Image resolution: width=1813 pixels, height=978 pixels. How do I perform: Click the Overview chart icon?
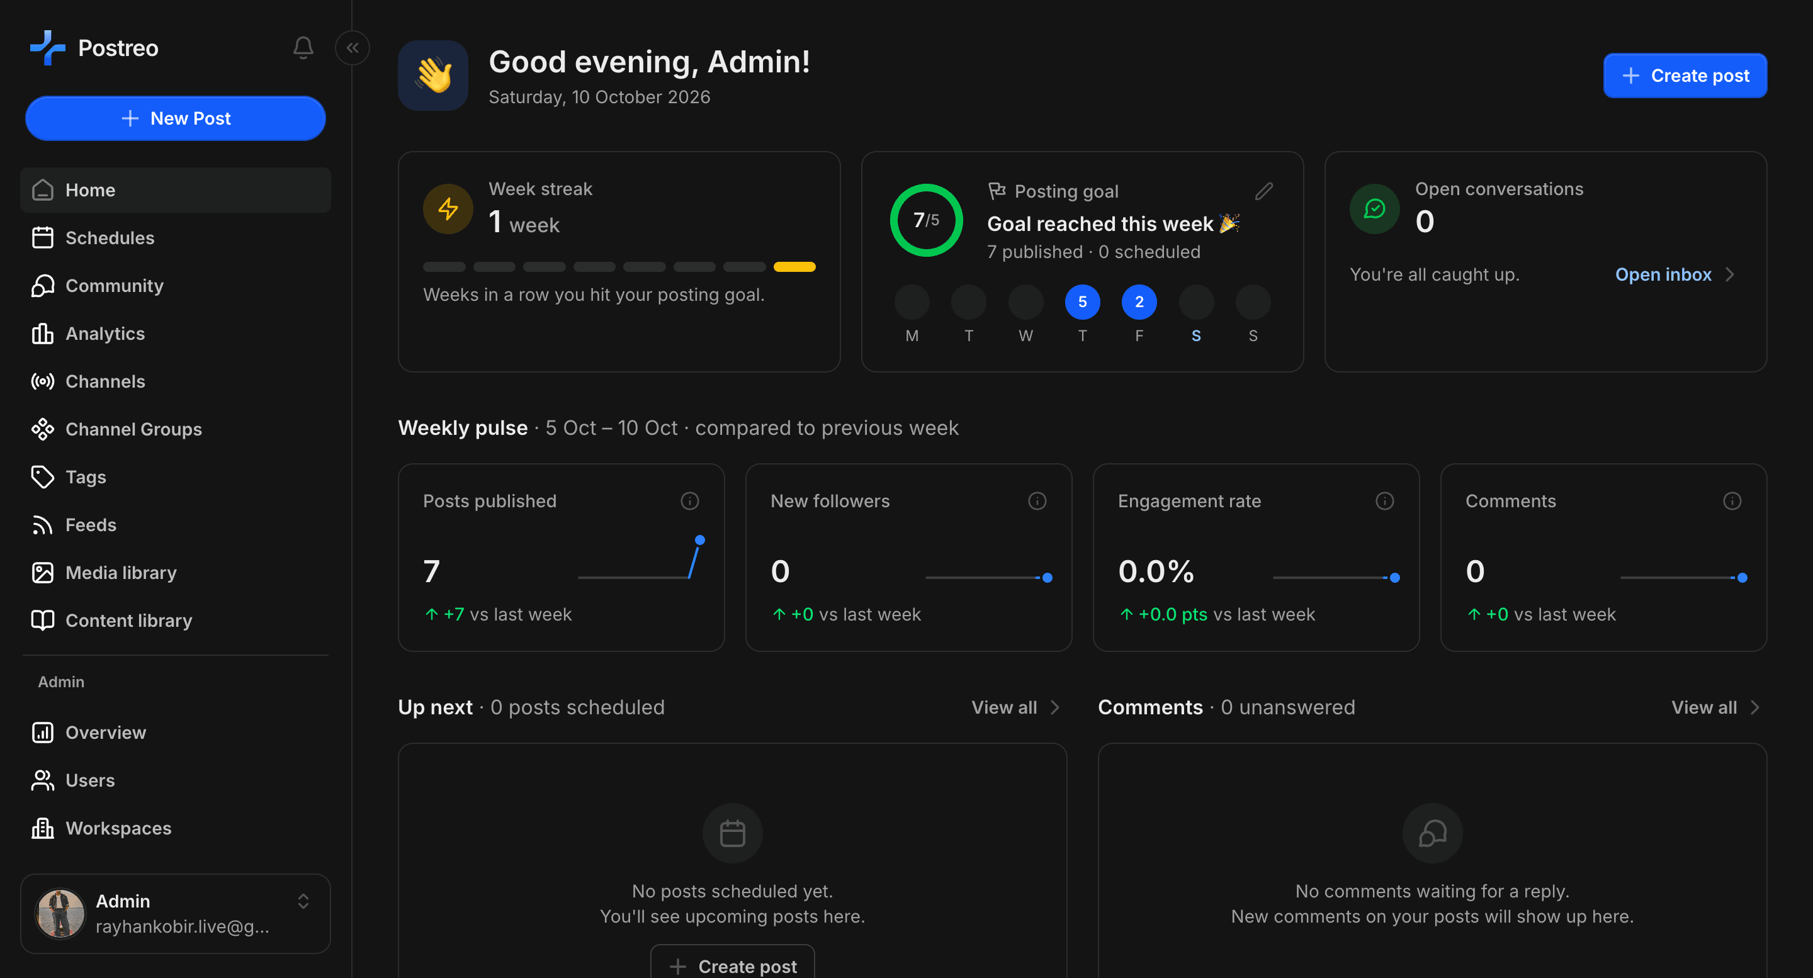[43, 733]
